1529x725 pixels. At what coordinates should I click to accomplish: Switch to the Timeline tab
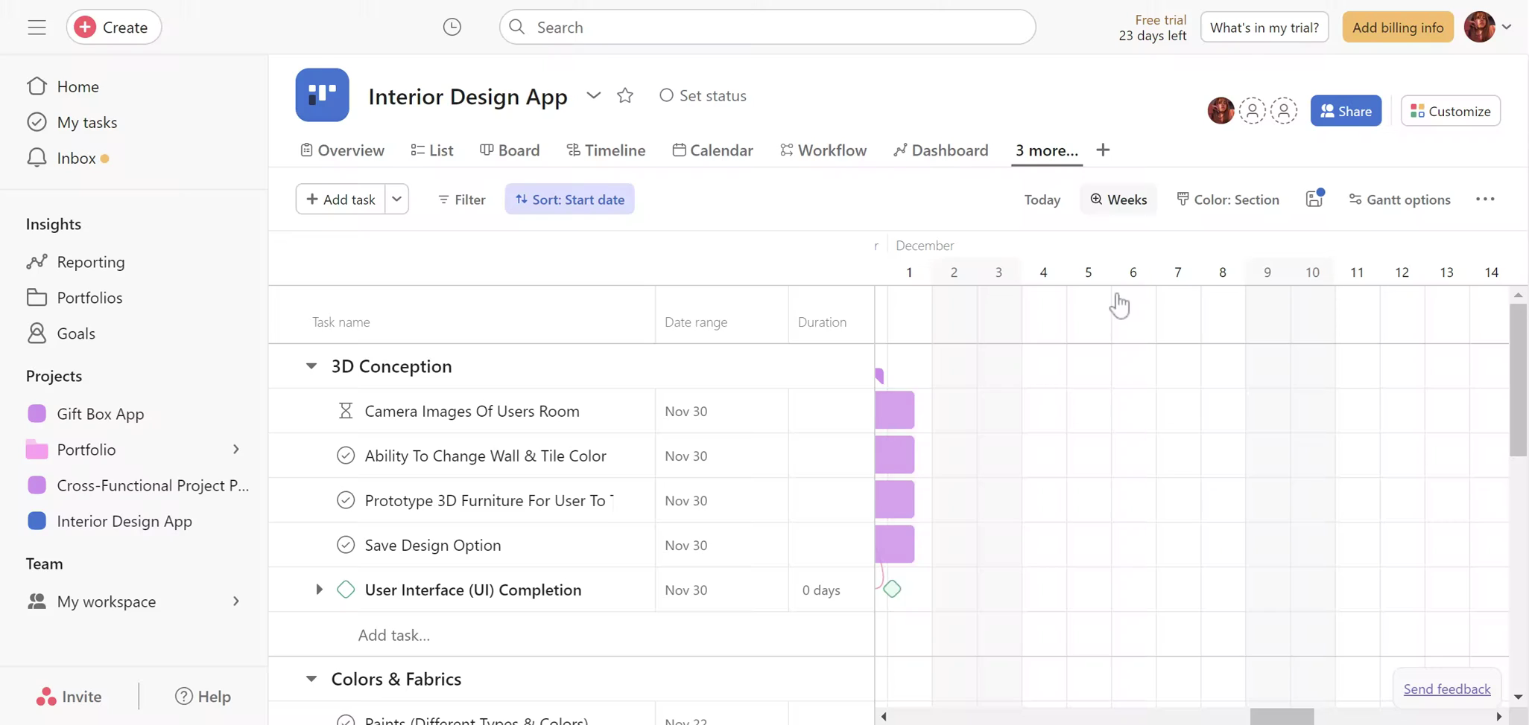[x=606, y=150]
